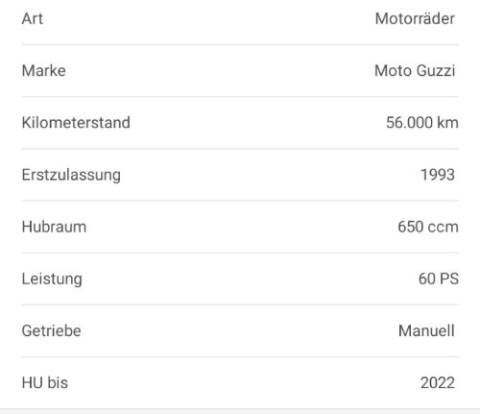Click the divider below the Marke row

pyautogui.click(x=240, y=96)
